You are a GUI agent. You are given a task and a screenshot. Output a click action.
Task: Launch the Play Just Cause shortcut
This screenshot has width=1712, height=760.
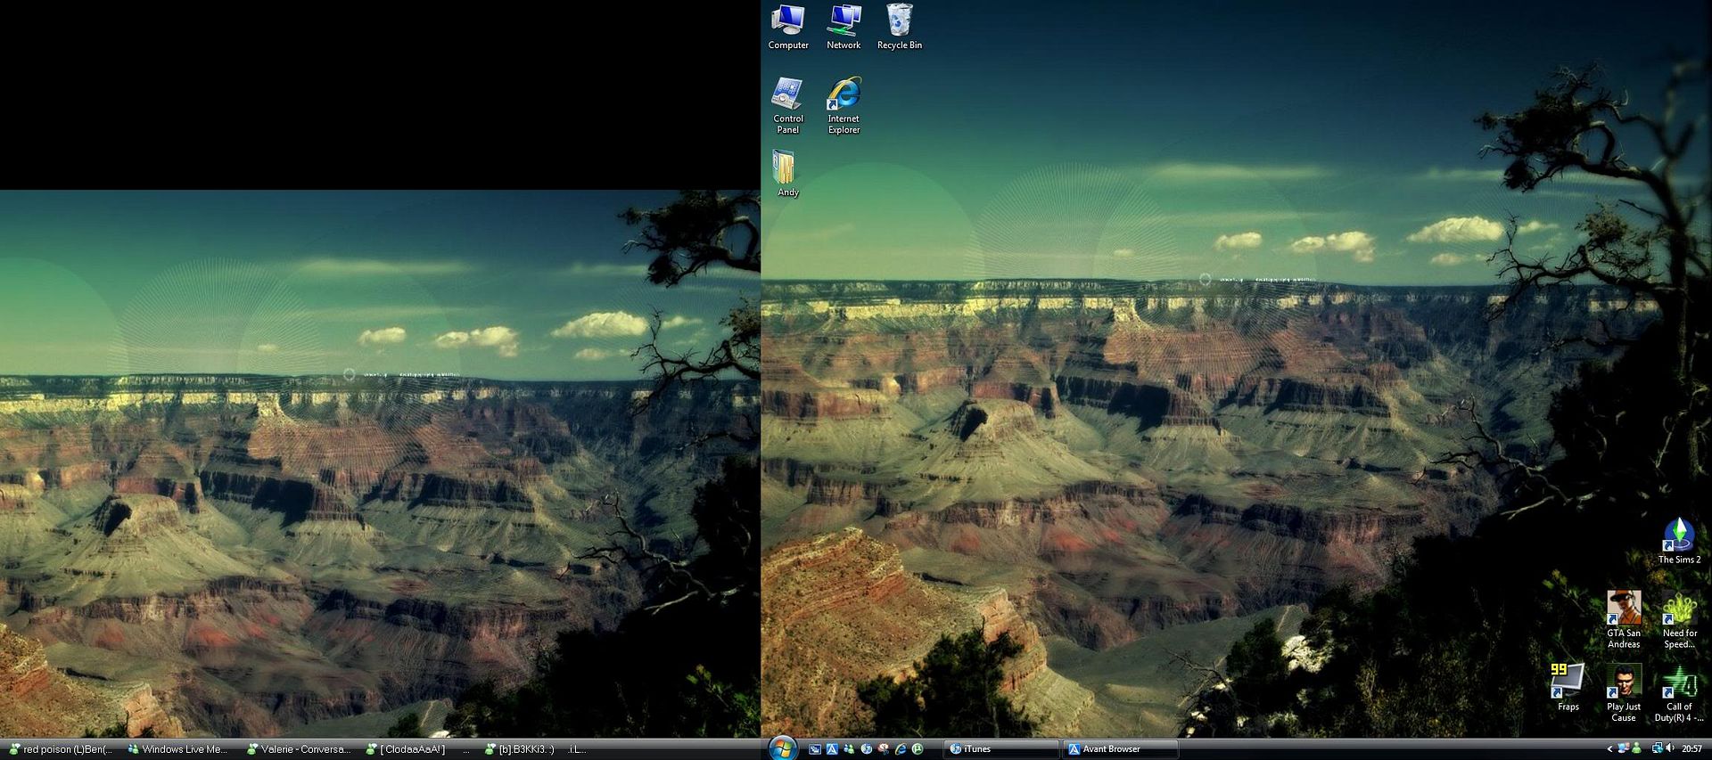(1624, 689)
